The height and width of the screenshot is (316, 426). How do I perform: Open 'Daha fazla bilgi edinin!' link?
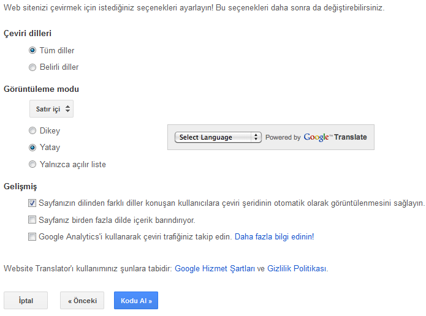274,236
